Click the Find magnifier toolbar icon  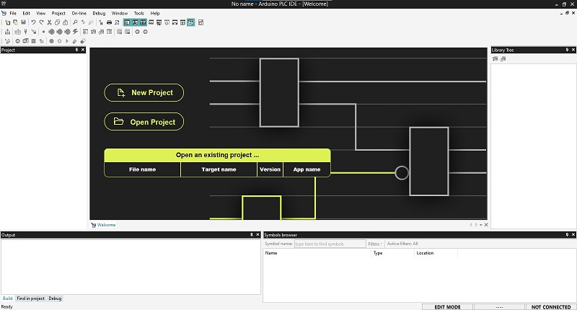pos(75,22)
